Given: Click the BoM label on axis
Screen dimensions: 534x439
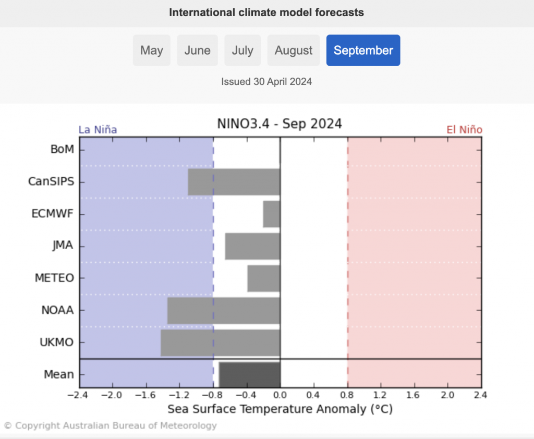Looking at the screenshot, I should tap(62, 149).
